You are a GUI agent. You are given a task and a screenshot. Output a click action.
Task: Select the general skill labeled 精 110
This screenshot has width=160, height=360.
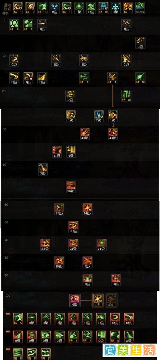coord(42,7)
